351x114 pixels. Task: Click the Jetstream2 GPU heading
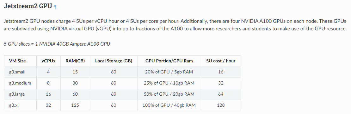[28, 6]
